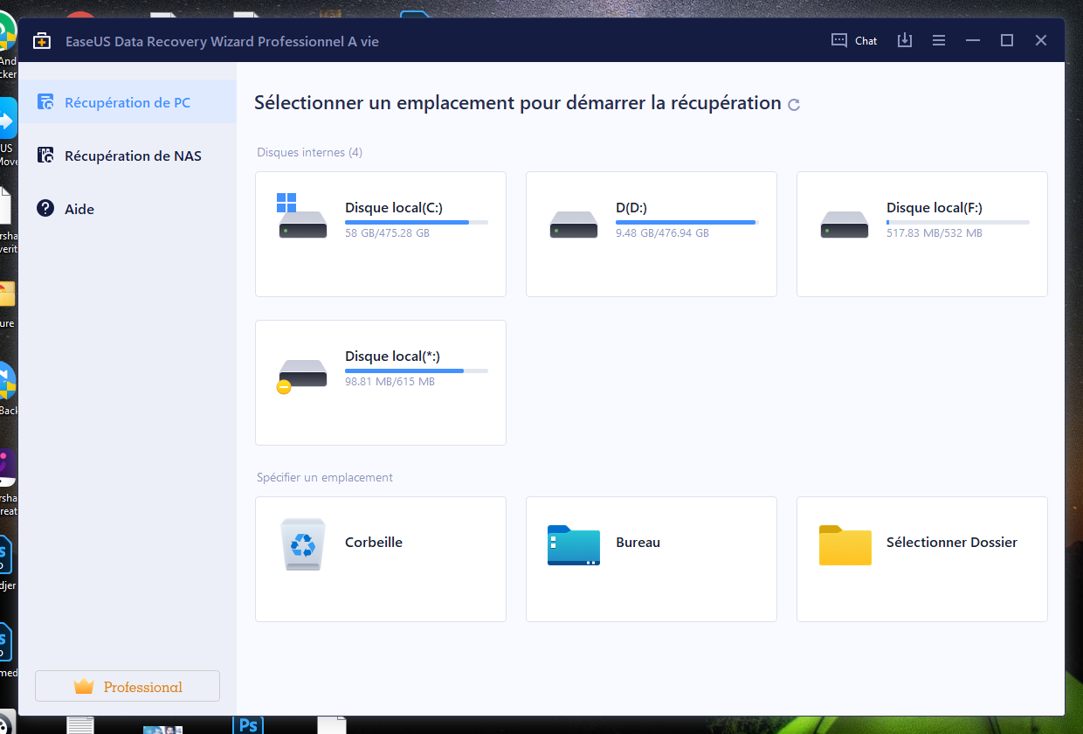This screenshot has height=734, width=1083.
Task: Open the Chat support button
Action: tap(854, 40)
